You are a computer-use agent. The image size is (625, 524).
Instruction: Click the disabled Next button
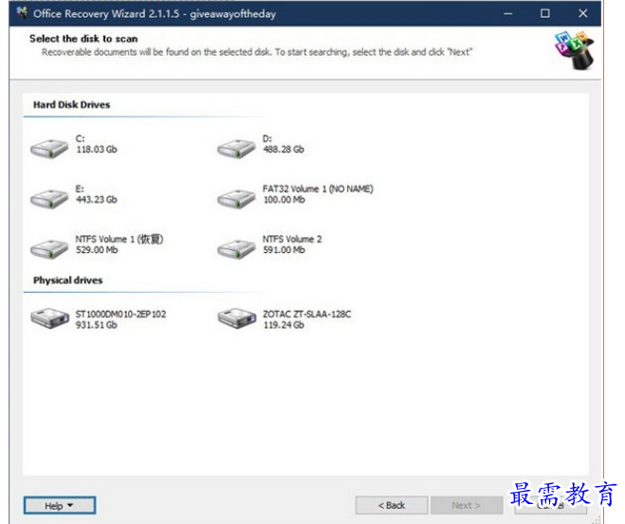(466, 505)
